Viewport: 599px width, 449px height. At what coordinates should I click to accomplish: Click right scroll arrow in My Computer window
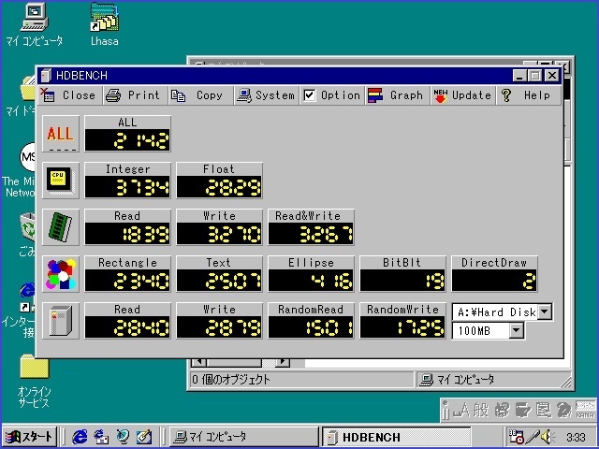[x=283, y=362]
